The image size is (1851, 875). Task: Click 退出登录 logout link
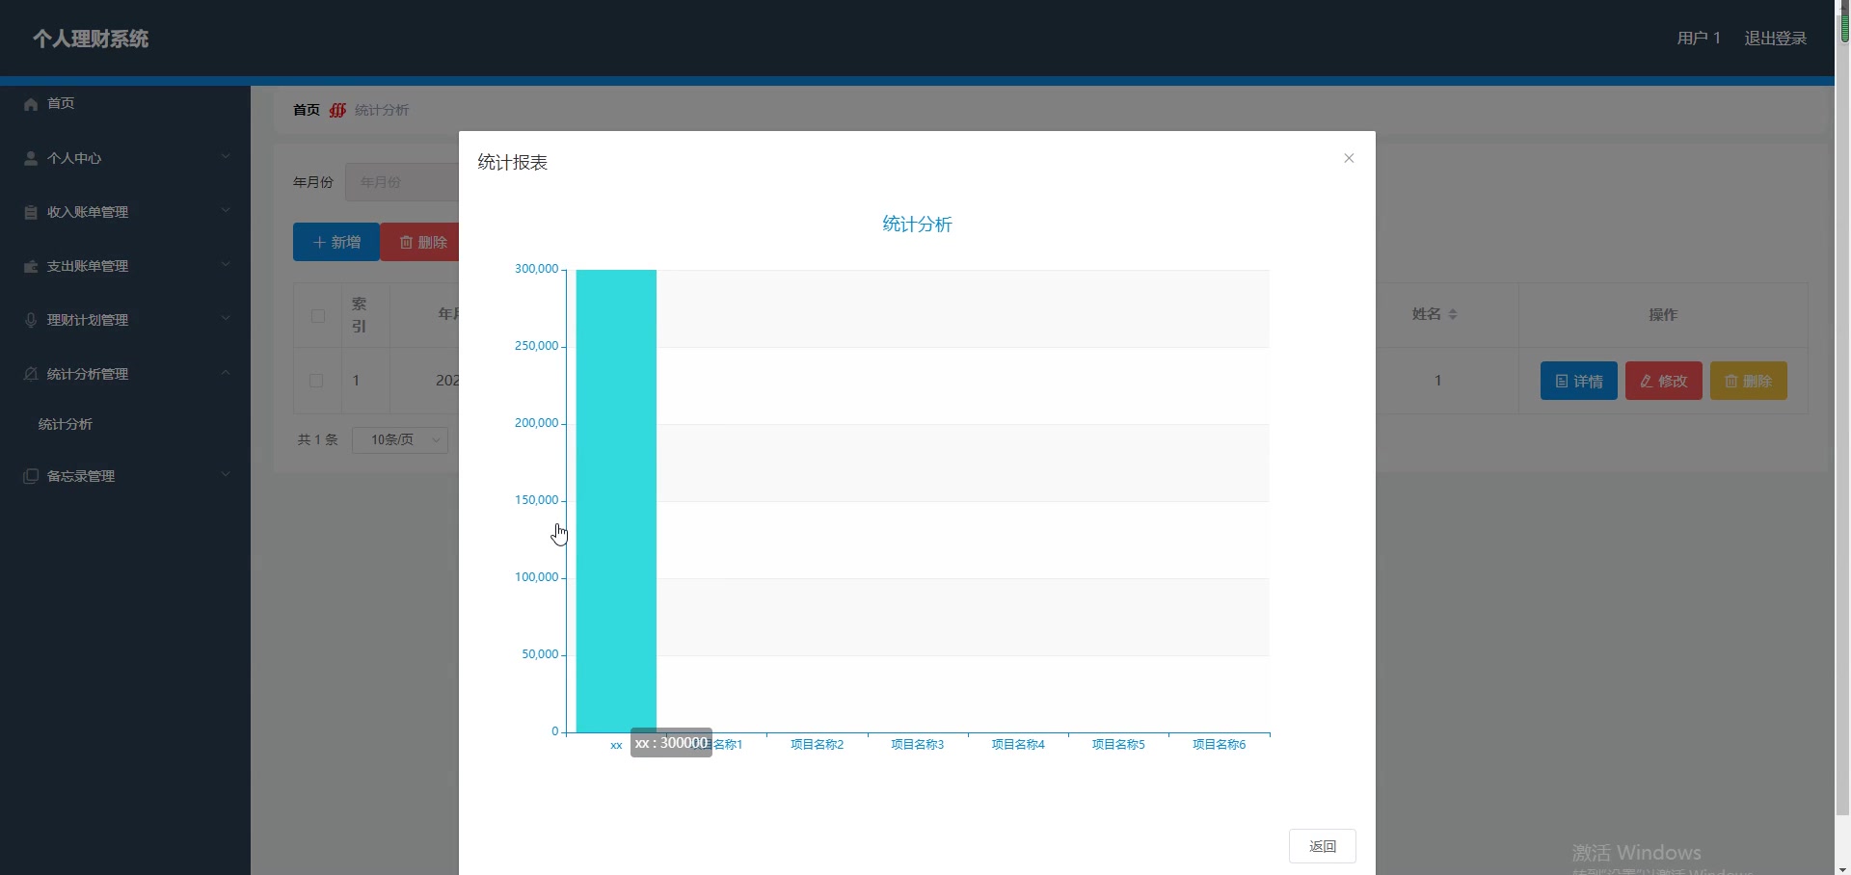[x=1776, y=39]
